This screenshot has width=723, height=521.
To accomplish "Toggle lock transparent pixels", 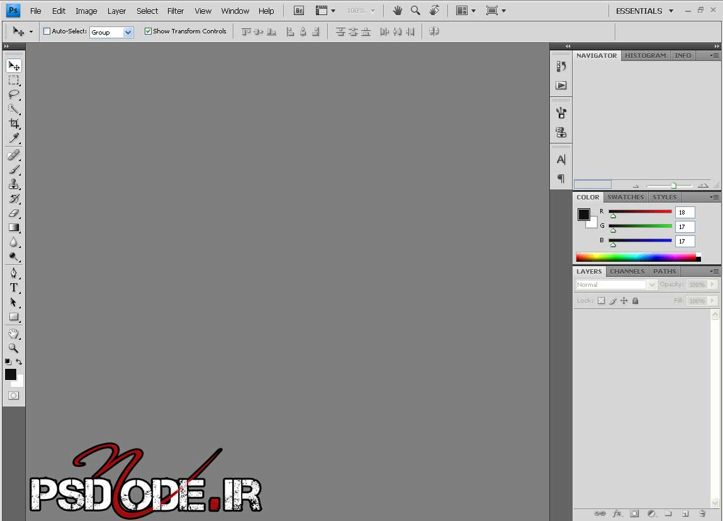I will 601,301.
